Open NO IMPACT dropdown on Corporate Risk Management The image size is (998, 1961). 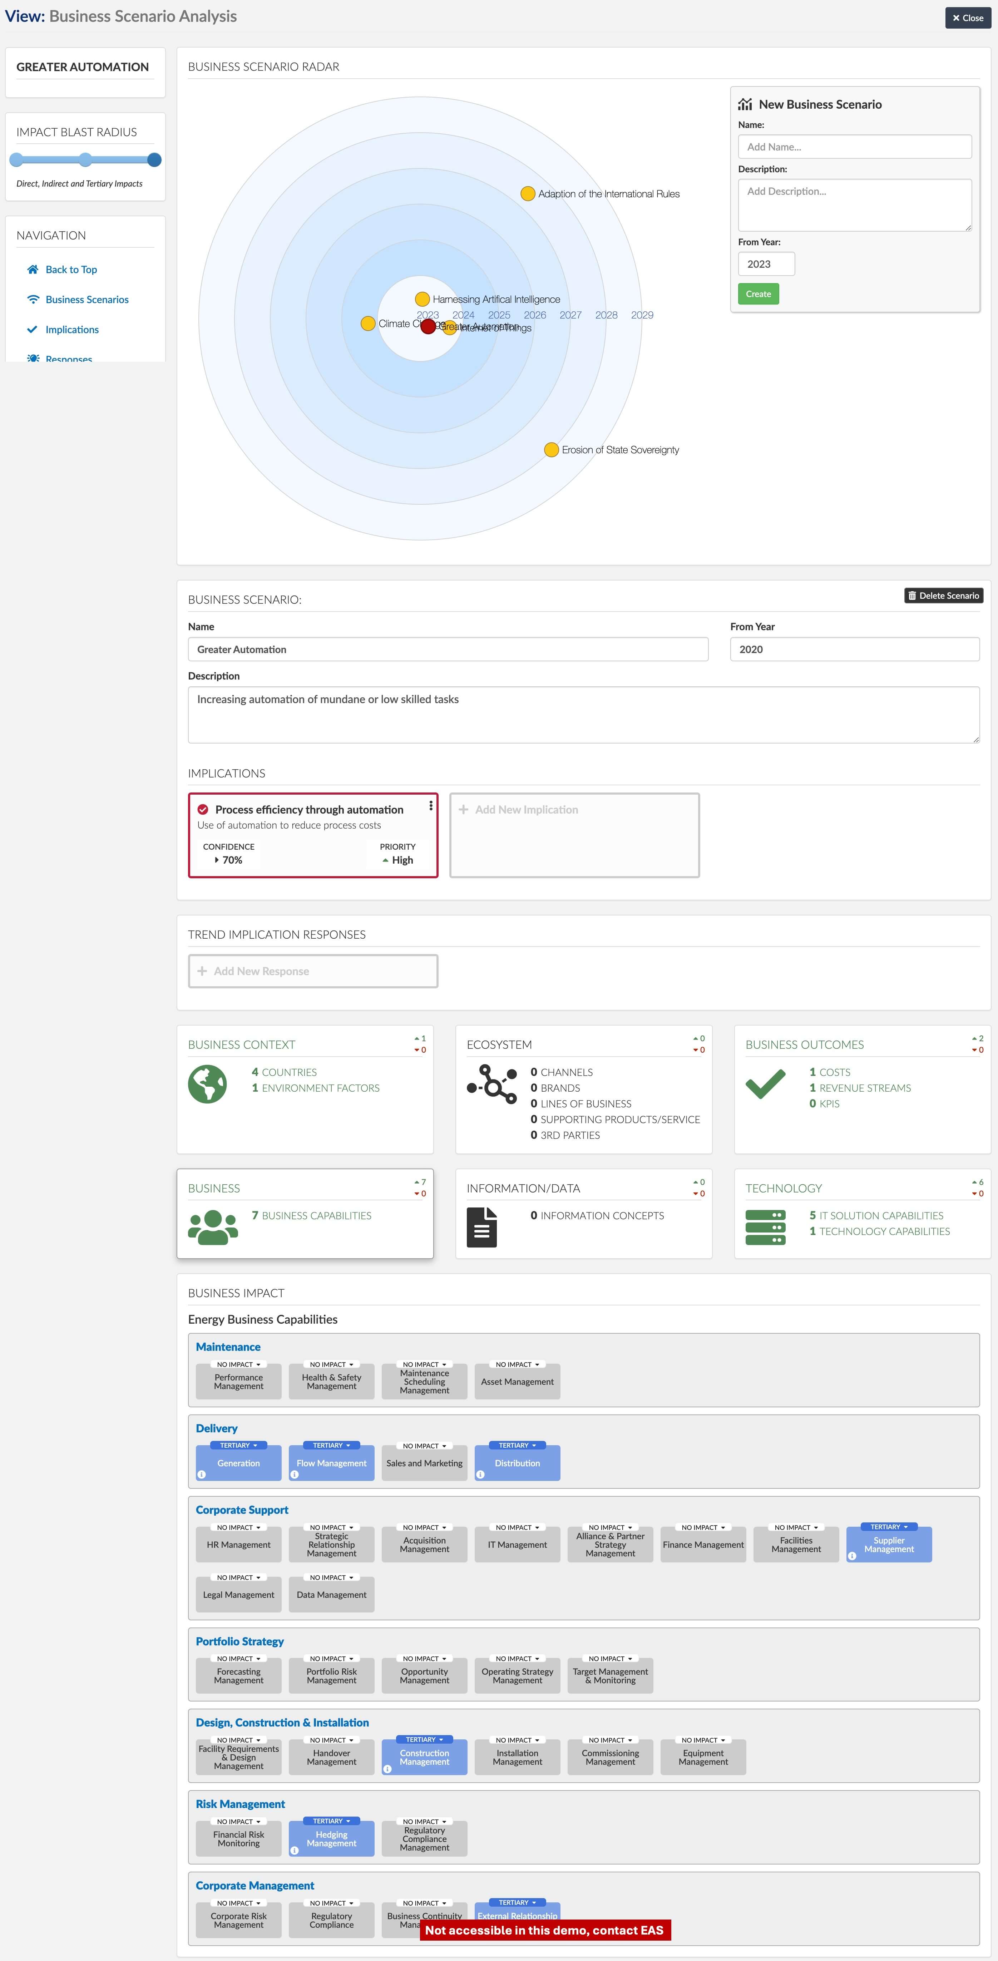tap(239, 1903)
